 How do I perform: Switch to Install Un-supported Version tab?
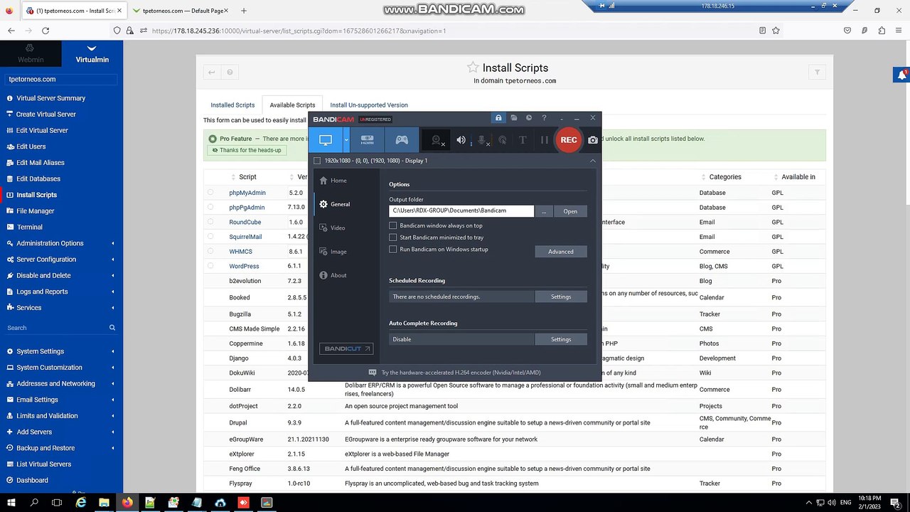tap(369, 105)
